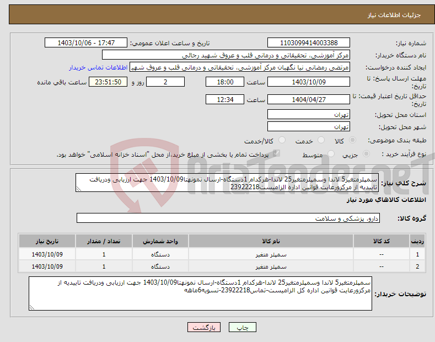Click سمپلر متغیر in row 1
Image resolution: width=435 pixels, height=342 pixels.
[271, 254]
